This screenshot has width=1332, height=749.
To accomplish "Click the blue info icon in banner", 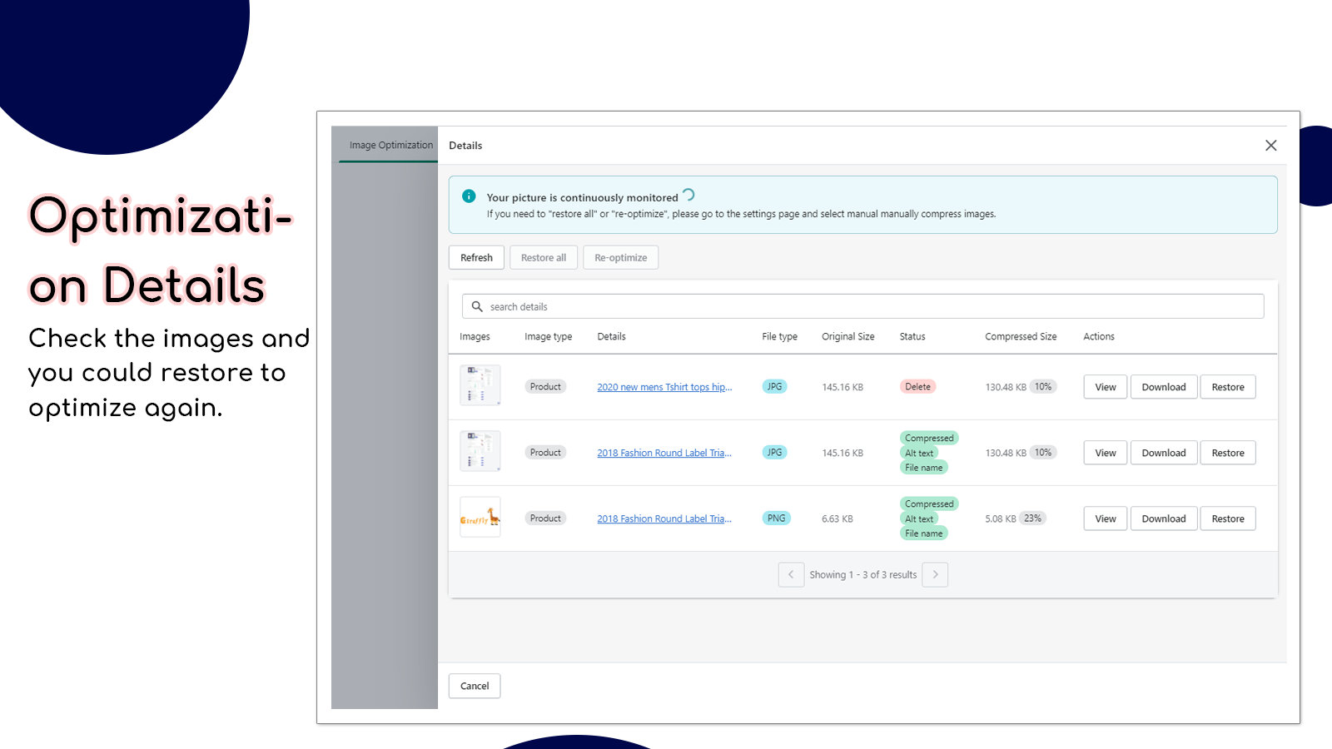I will tap(469, 196).
